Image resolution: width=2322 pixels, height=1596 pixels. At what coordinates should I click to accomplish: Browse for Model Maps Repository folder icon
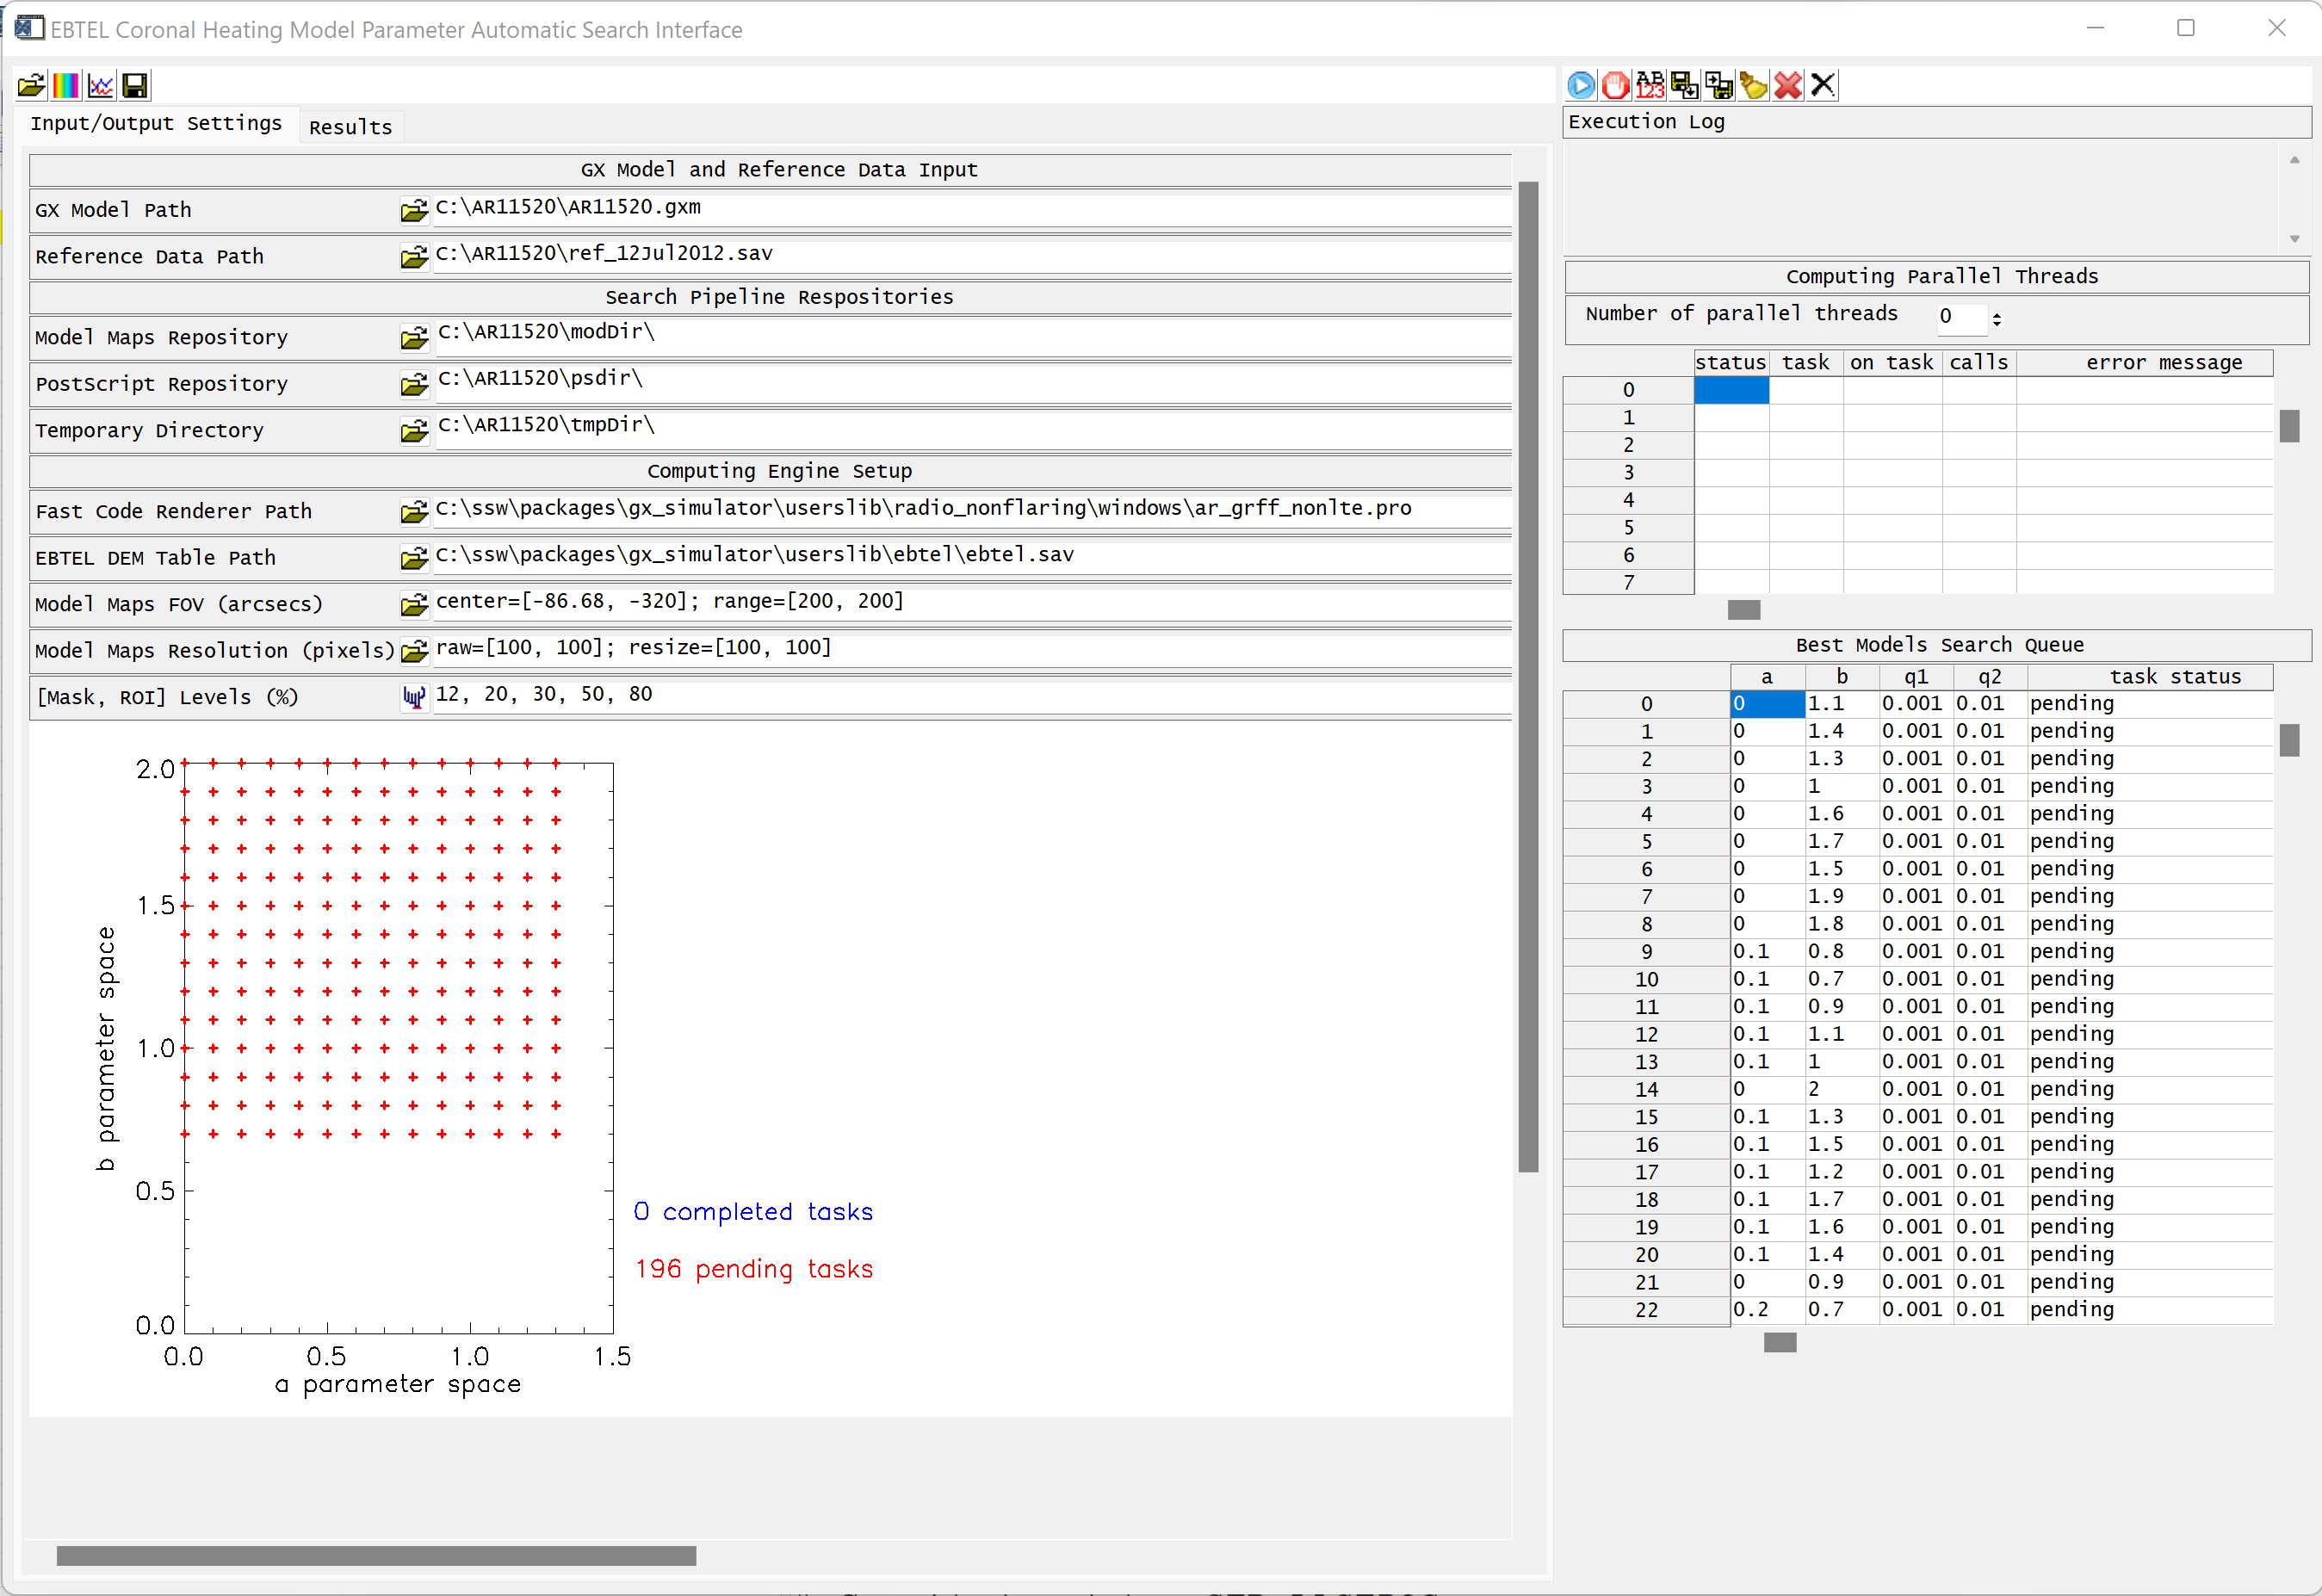pyautogui.click(x=414, y=338)
